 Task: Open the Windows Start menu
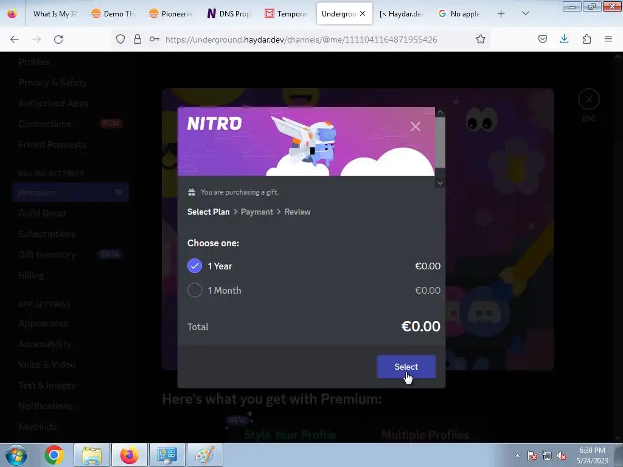(x=16, y=455)
